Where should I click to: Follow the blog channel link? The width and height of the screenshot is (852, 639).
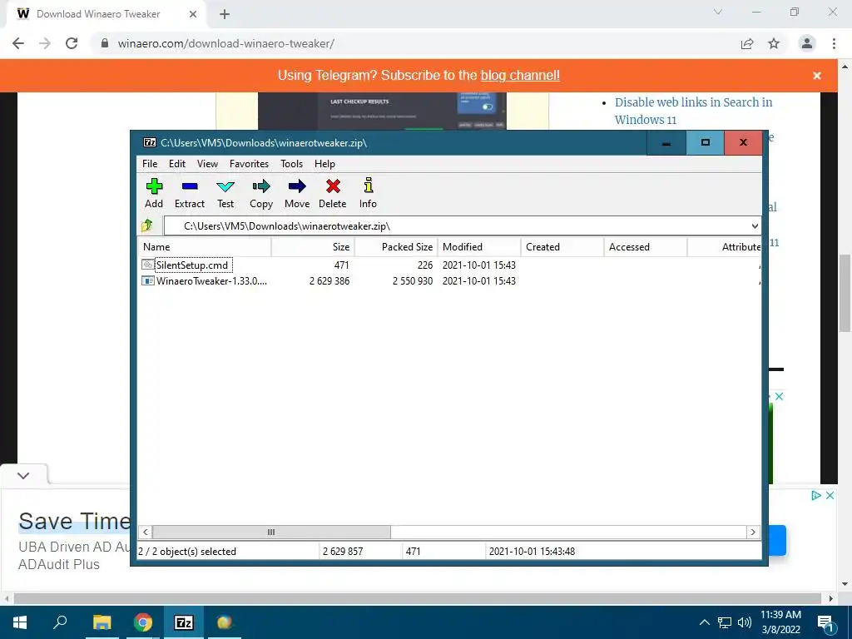pyautogui.click(x=520, y=76)
